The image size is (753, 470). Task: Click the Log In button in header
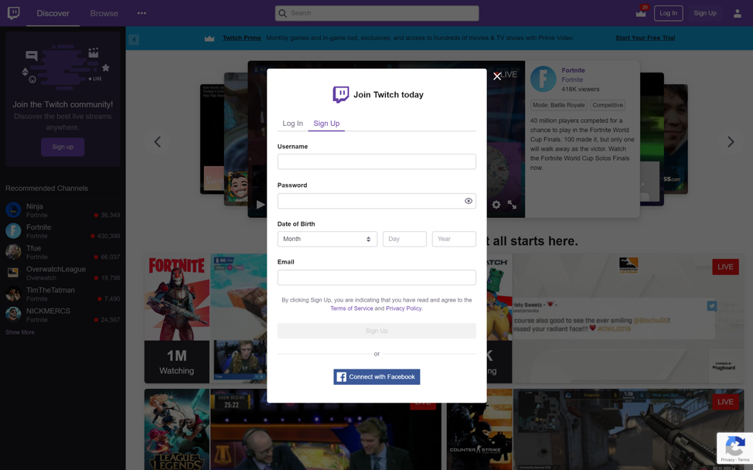(669, 13)
